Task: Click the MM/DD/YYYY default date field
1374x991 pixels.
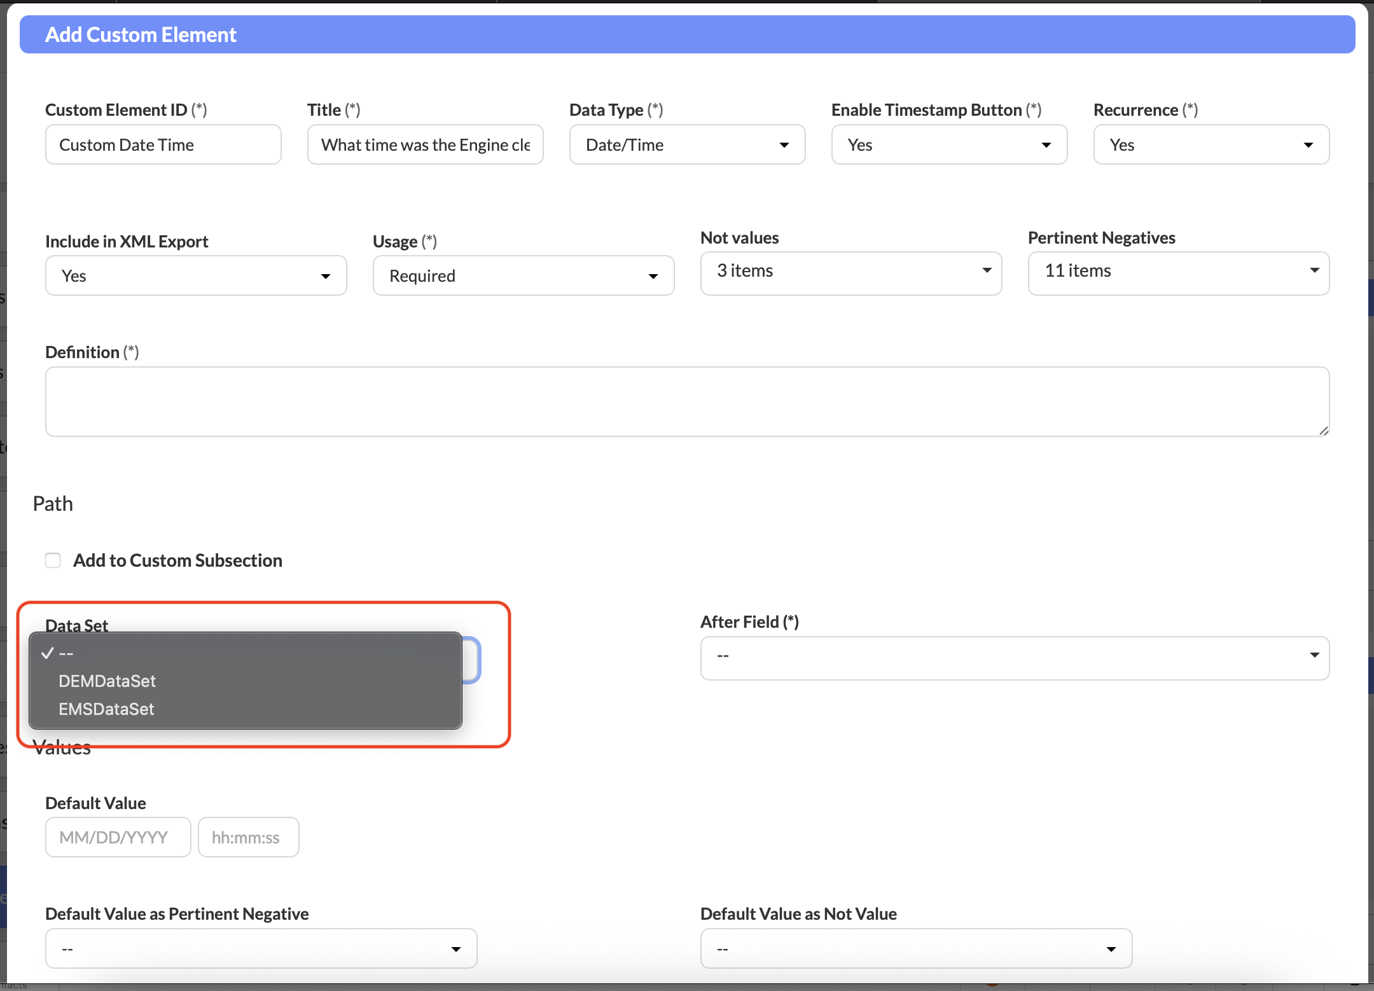Action: pyautogui.click(x=118, y=838)
